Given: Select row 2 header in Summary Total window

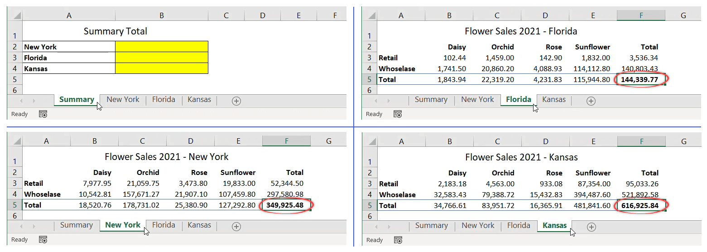Looking at the screenshot, I should pos(15,47).
